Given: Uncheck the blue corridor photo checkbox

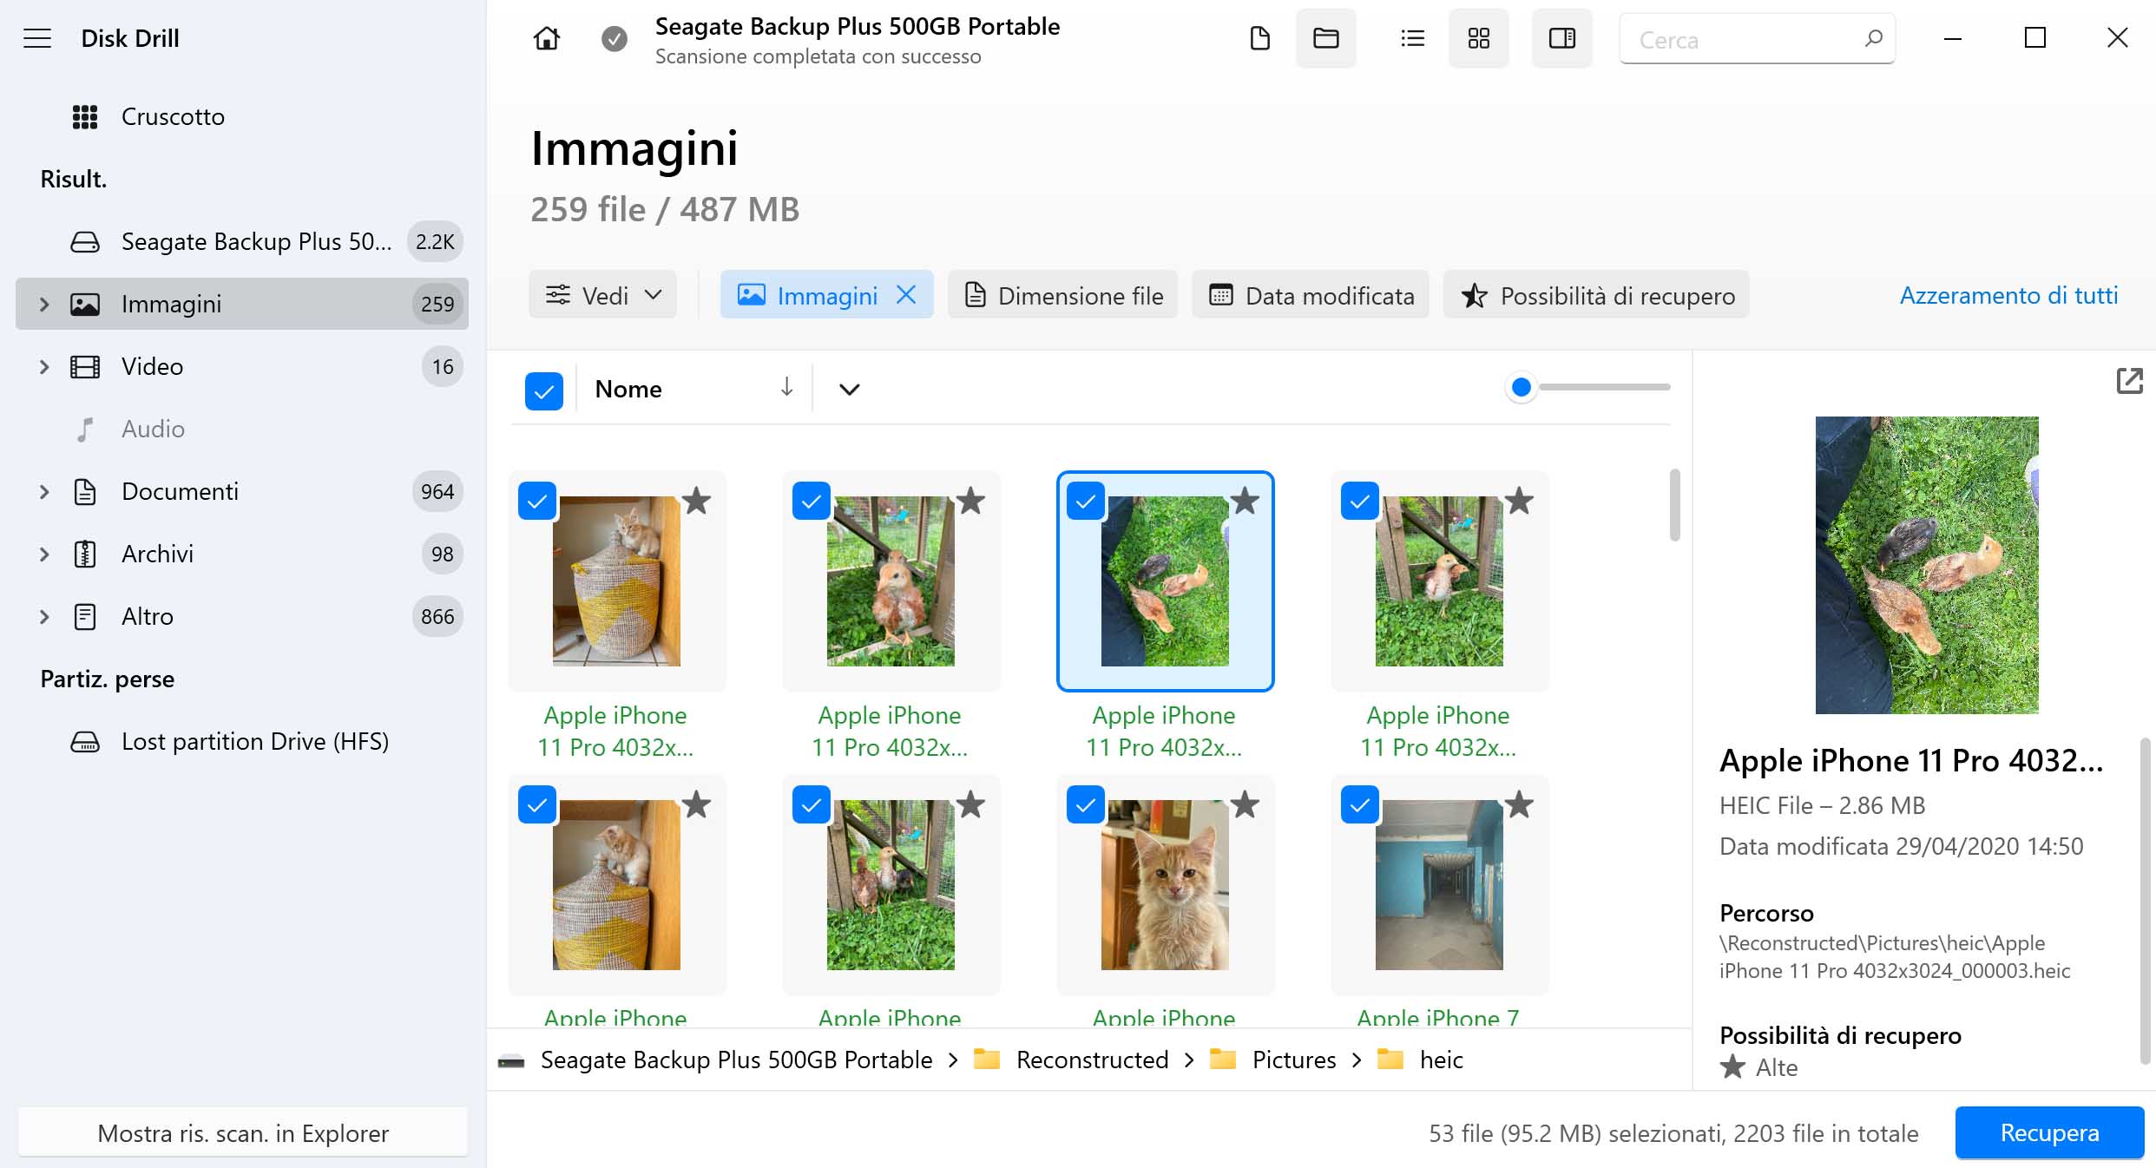Looking at the screenshot, I should (x=1360, y=804).
